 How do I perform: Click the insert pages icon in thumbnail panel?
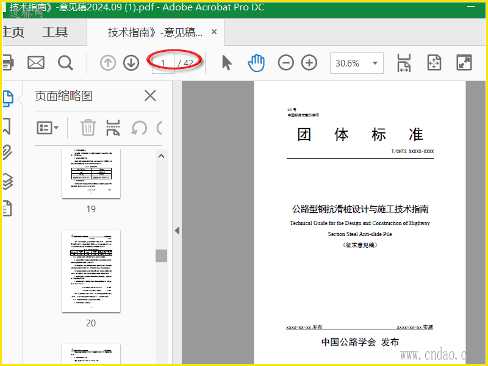click(113, 127)
